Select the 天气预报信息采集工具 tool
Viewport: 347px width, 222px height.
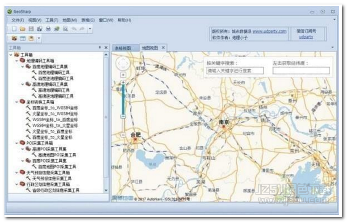52,178
